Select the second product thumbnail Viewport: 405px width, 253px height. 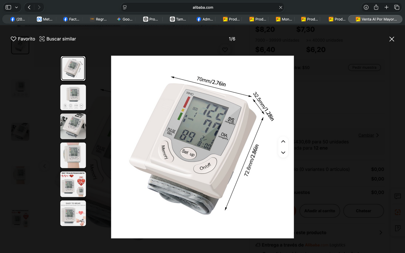point(73,97)
